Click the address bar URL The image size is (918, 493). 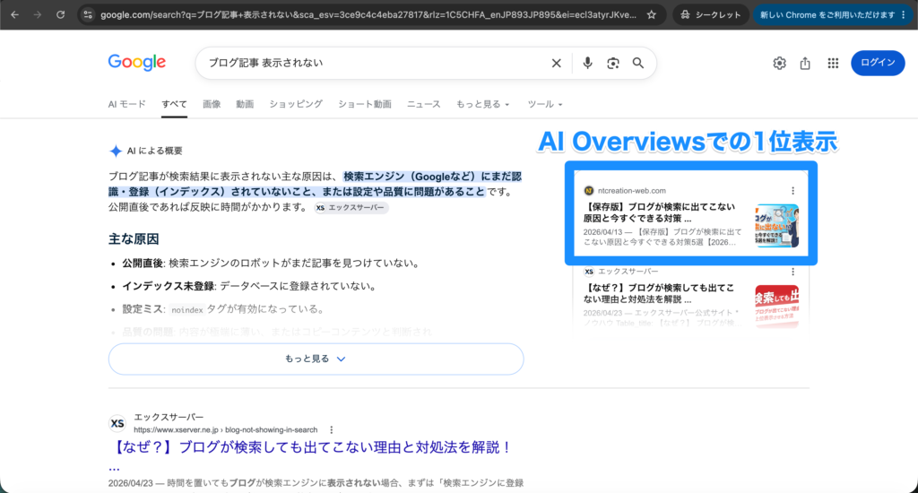tap(368, 14)
